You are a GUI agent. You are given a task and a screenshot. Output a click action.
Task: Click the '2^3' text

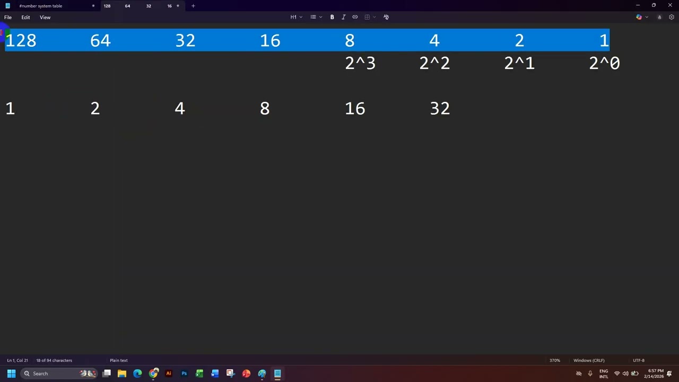pyautogui.click(x=360, y=63)
